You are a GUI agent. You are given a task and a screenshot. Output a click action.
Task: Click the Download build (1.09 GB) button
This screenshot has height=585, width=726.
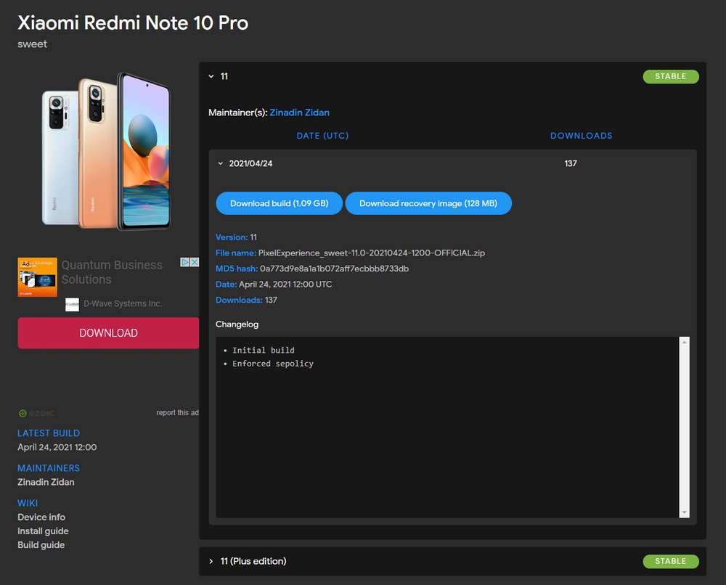(x=279, y=203)
